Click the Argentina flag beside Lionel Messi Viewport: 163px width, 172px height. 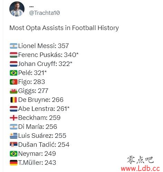(x=13, y=46)
